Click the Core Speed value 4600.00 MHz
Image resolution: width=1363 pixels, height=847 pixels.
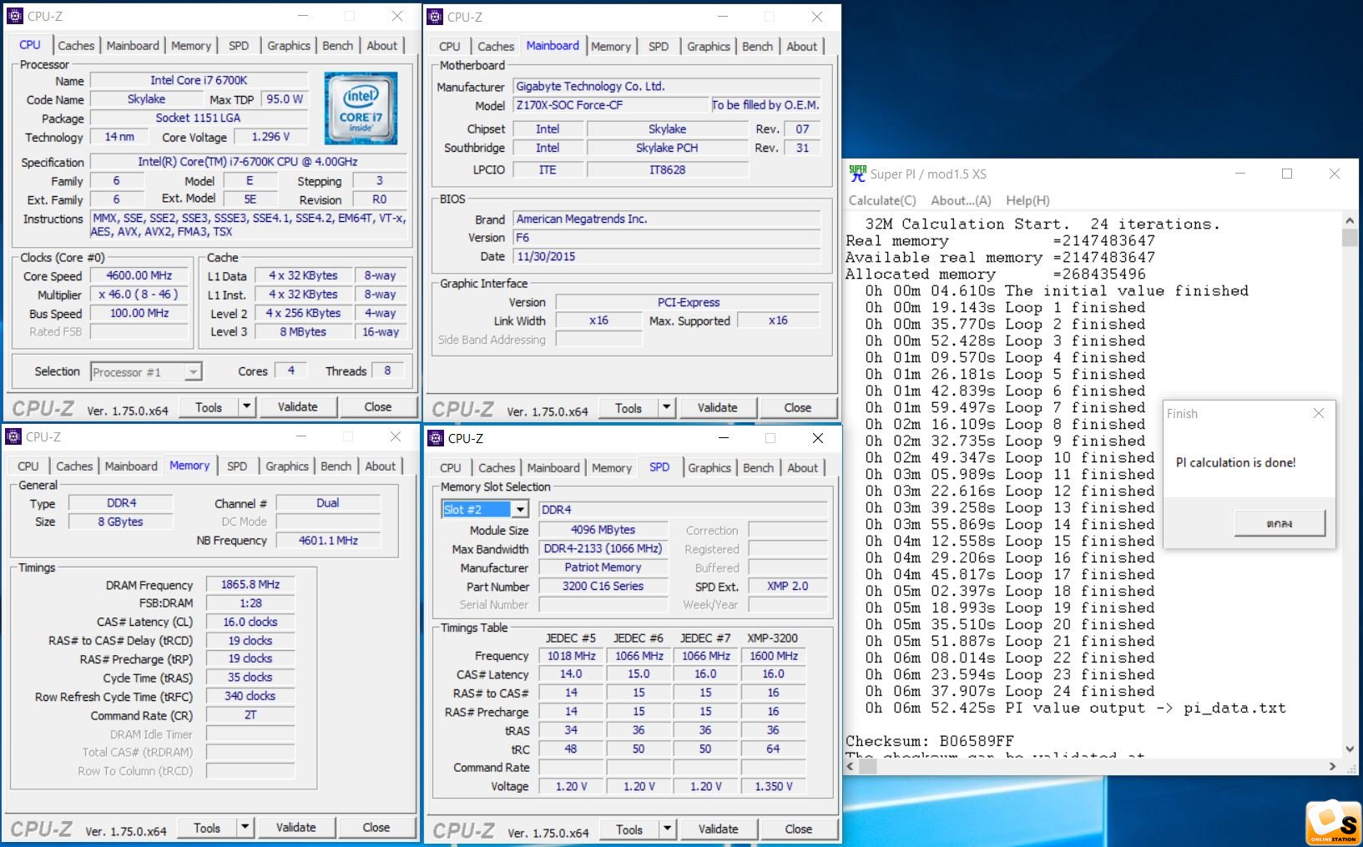click(139, 275)
